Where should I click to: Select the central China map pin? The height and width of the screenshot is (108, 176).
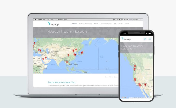(68, 55)
